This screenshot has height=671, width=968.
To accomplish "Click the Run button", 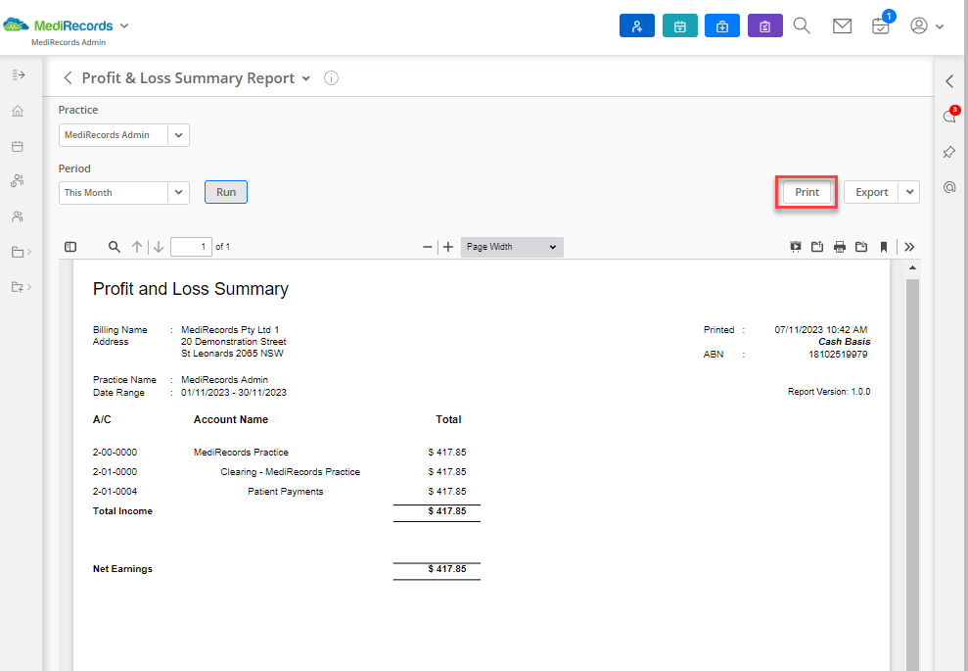I will 226,192.
